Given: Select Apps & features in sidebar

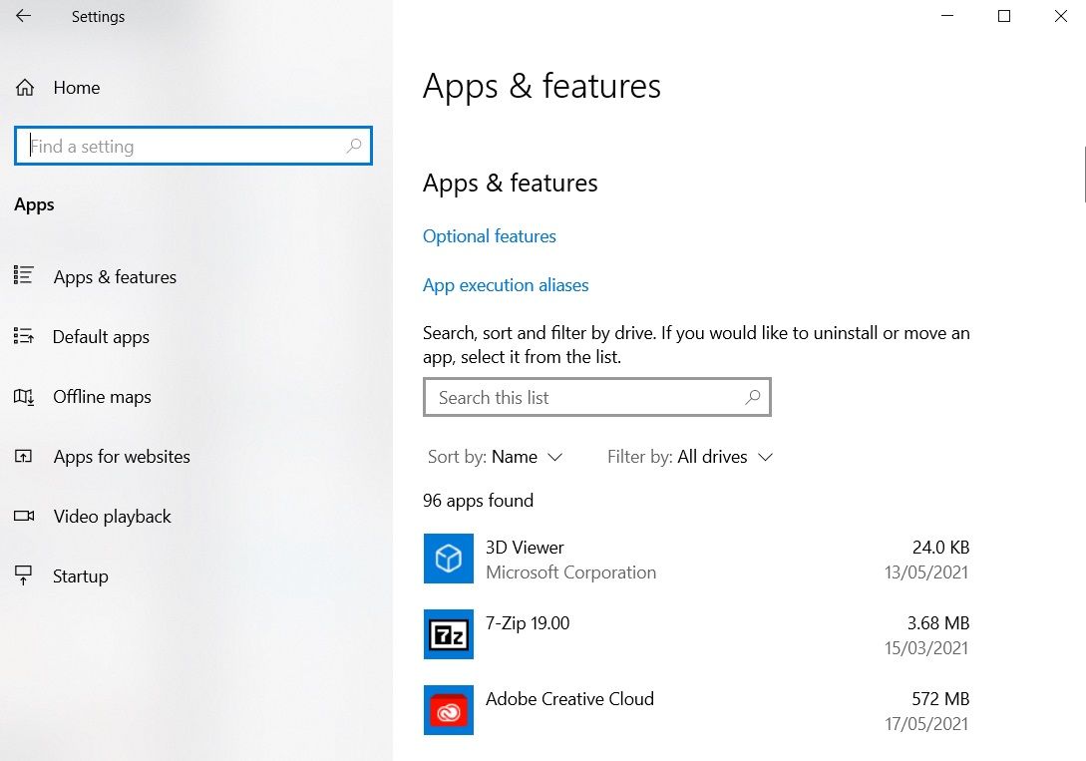Looking at the screenshot, I should coord(115,277).
